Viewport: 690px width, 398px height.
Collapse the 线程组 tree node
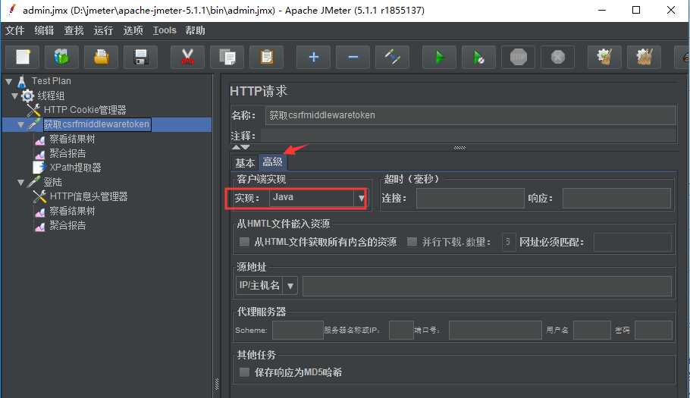(15, 96)
